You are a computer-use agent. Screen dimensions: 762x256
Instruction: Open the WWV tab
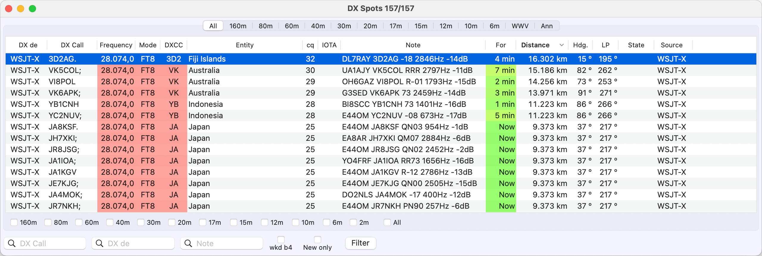coord(520,26)
